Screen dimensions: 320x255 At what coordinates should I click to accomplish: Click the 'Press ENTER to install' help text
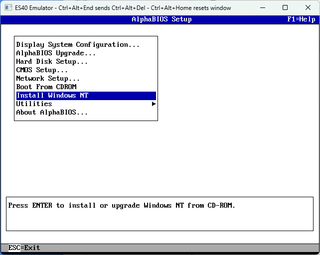(x=122, y=205)
